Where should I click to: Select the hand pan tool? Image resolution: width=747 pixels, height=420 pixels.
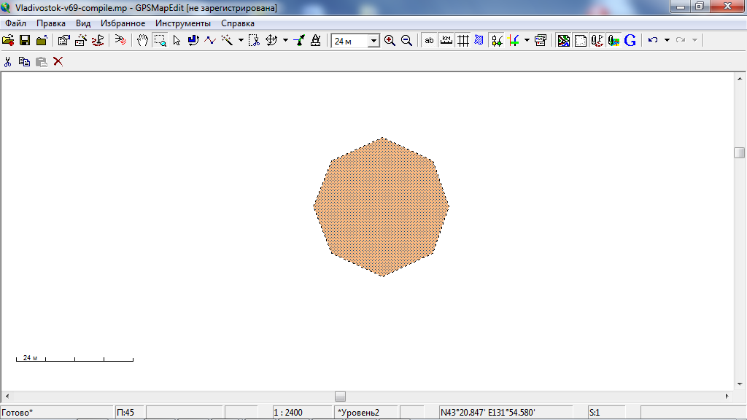point(143,41)
